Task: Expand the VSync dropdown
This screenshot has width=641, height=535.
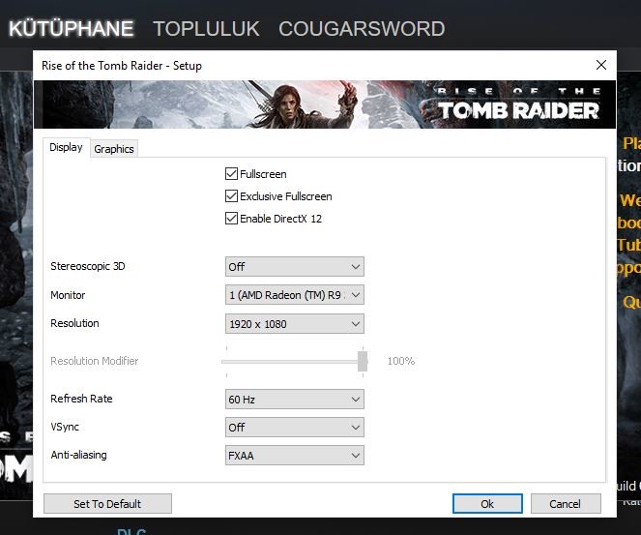Action: tap(294, 428)
